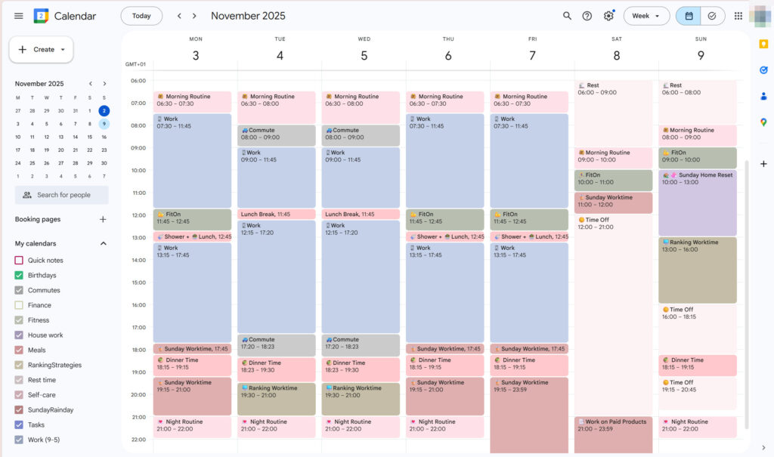Toggle the Birthdays calendar checkbox

19,276
